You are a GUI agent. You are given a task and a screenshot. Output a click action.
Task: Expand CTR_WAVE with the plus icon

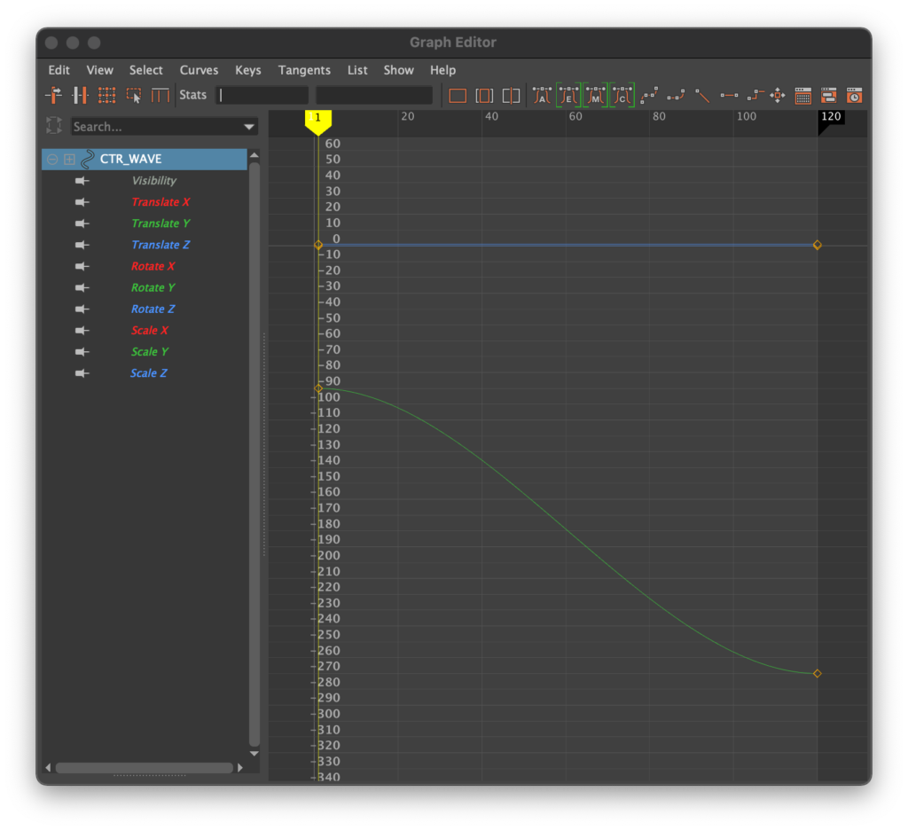69,160
